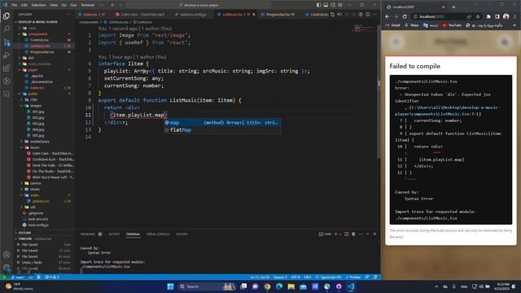Open the View menu
The width and height of the screenshot is (521, 293).
tap(54, 5)
